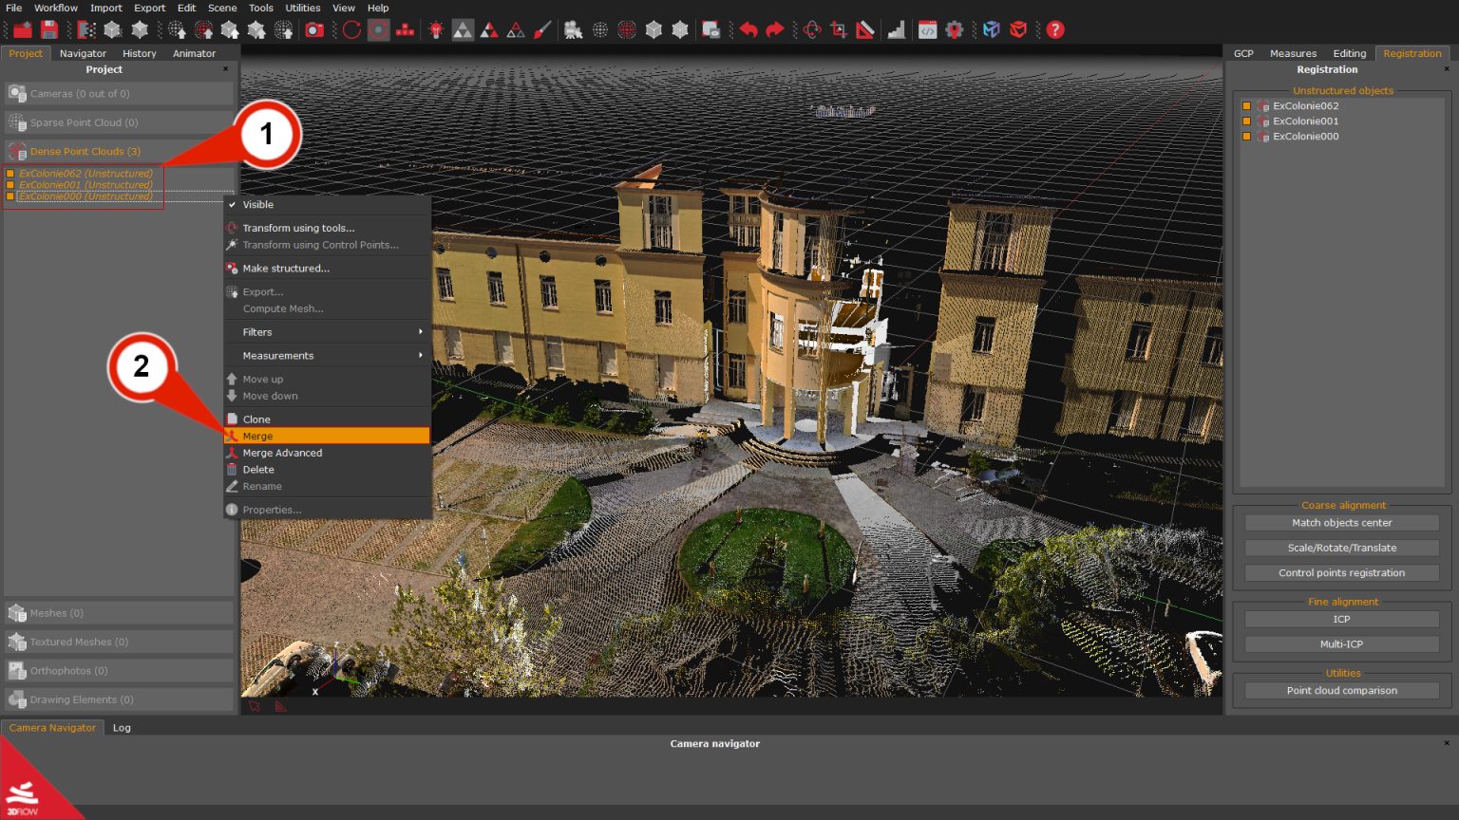Click the Match objects center button
1459x820 pixels.
point(1341,522)
